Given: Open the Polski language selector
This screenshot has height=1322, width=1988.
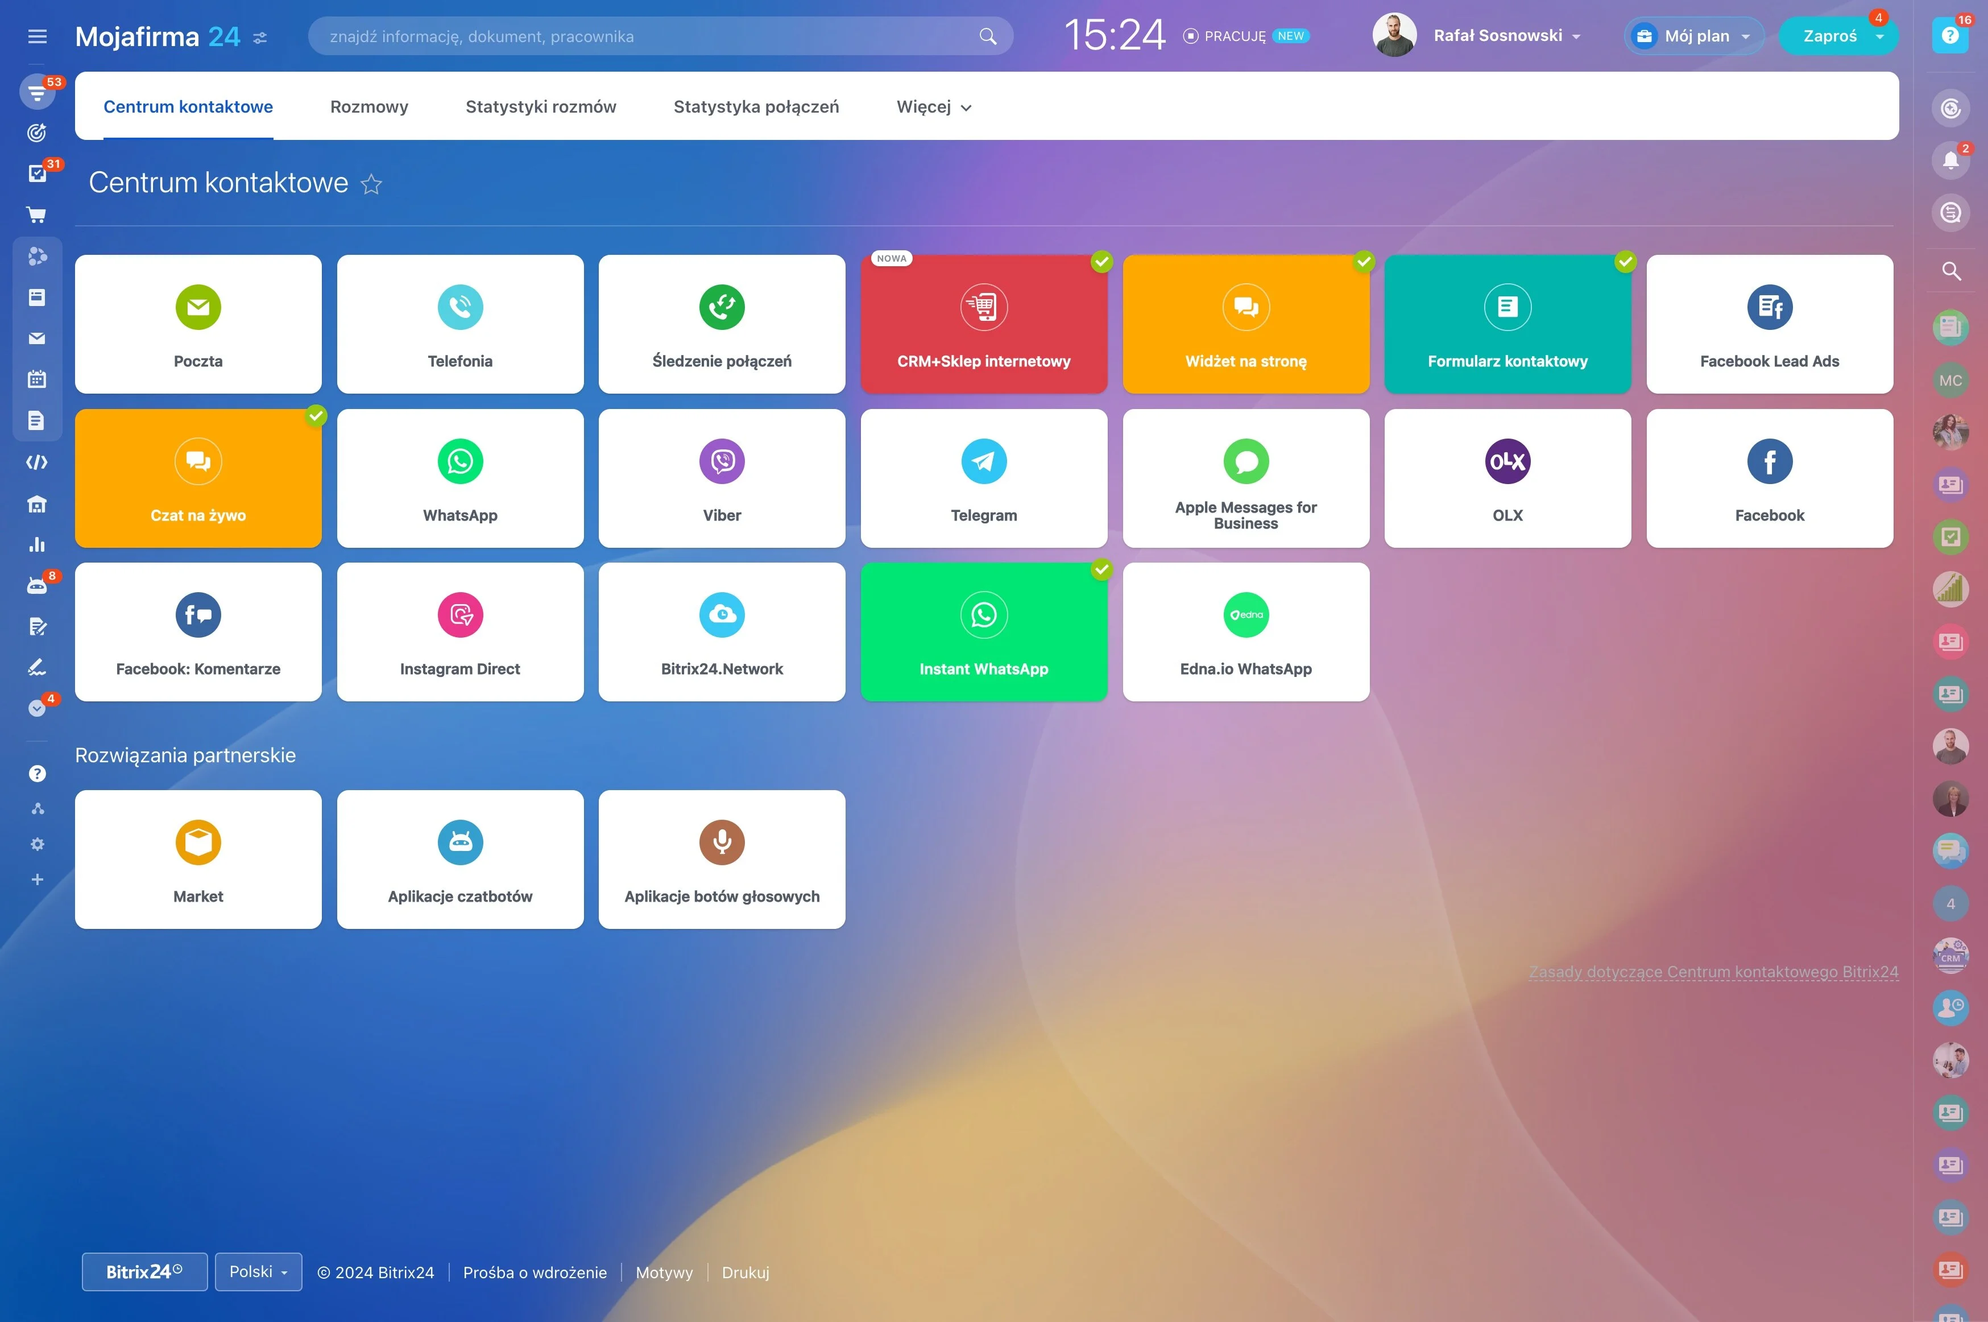Looking at the screenshot, I should pos(259,1271).
